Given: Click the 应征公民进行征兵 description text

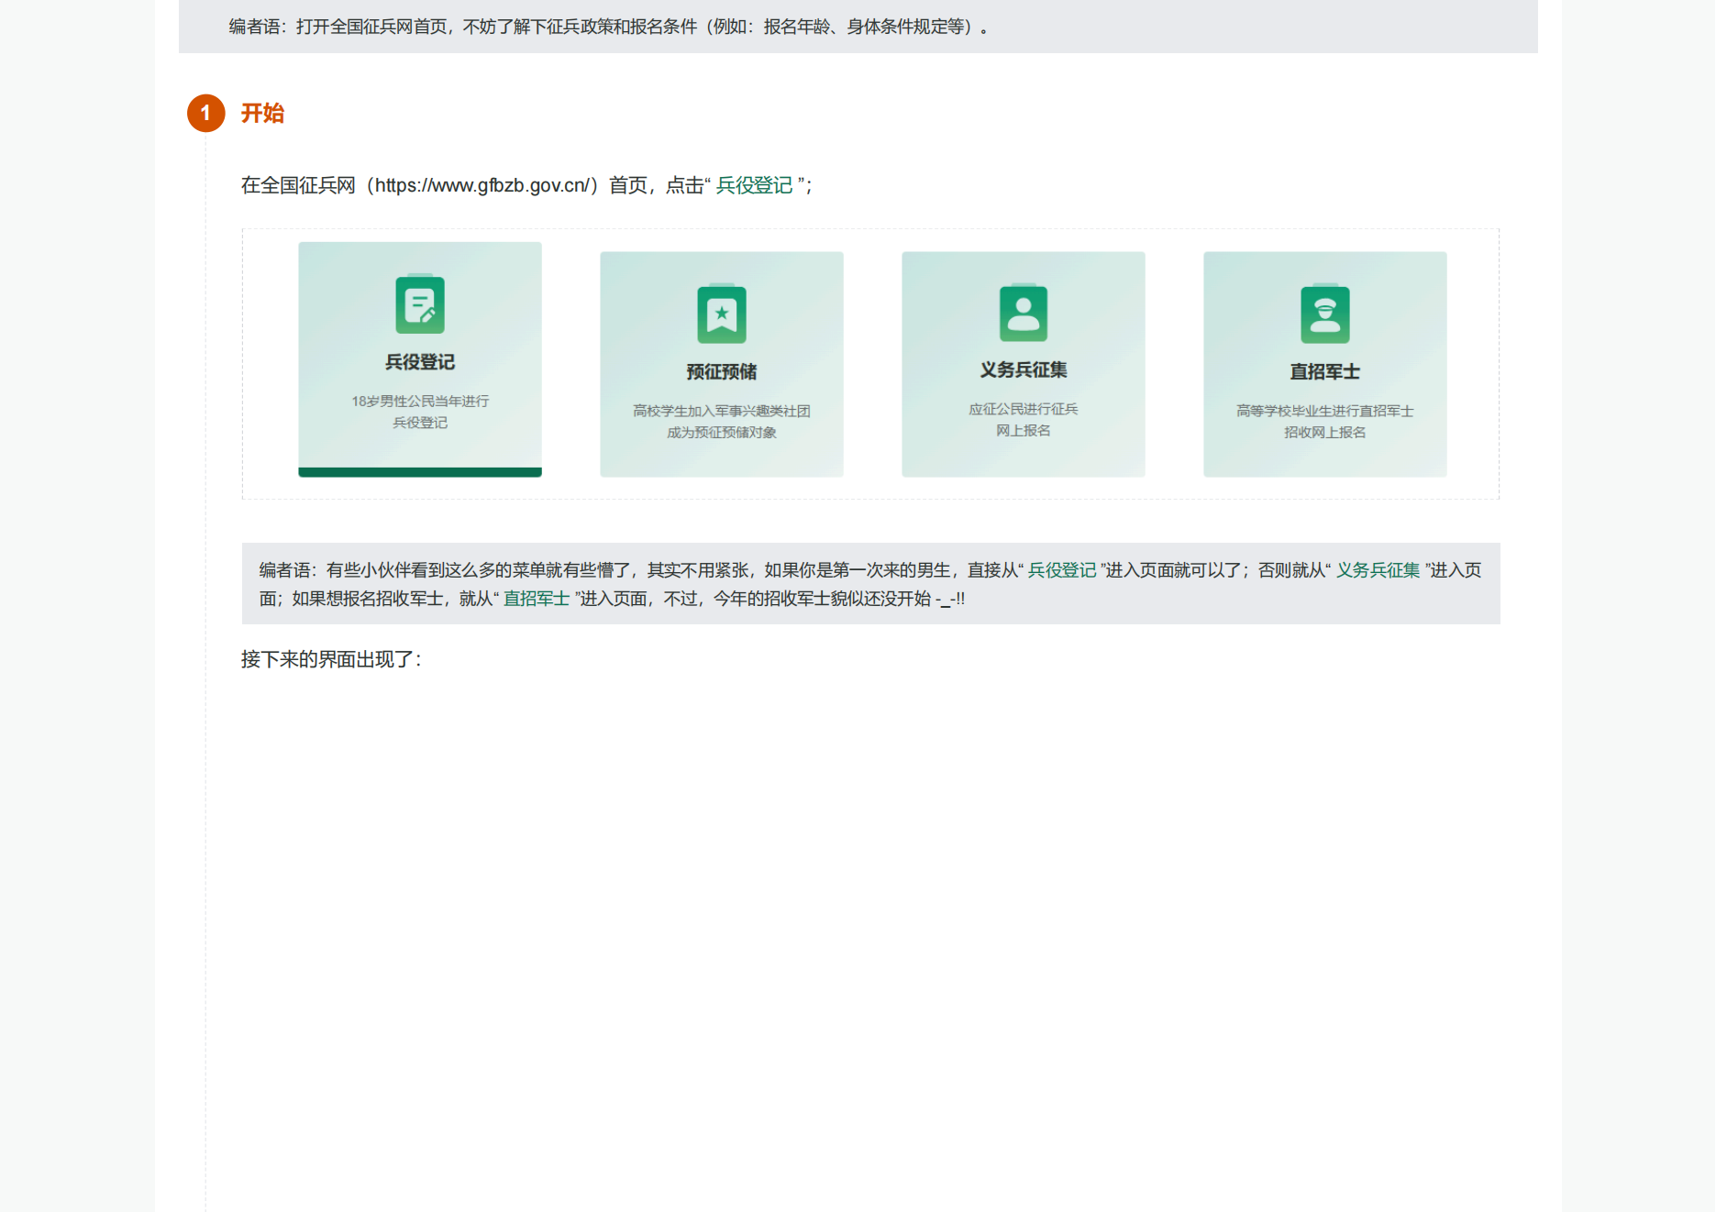Looking at the screenshot, I should (x=1023, y=409).
